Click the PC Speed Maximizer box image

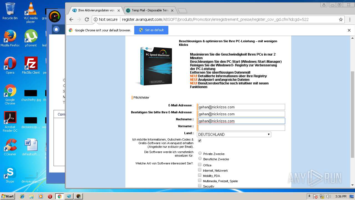coord(155,66)
